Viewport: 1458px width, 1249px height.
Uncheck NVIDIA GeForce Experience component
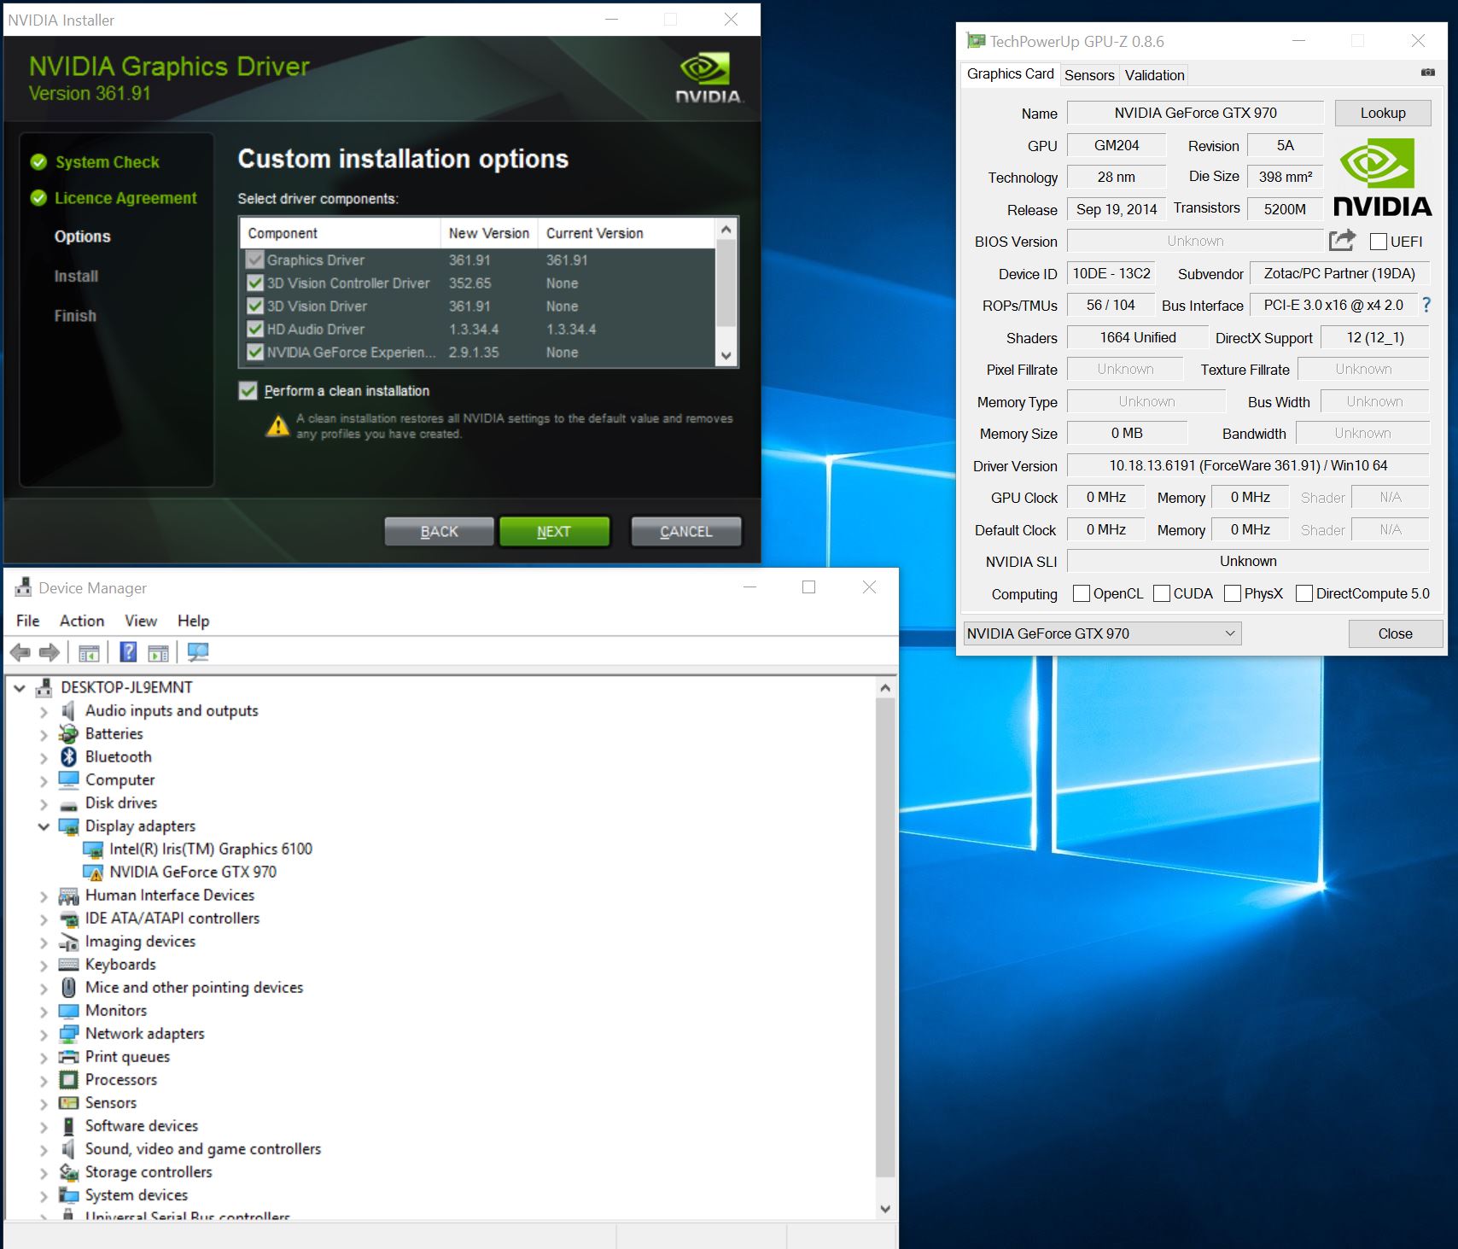[254, 352]
